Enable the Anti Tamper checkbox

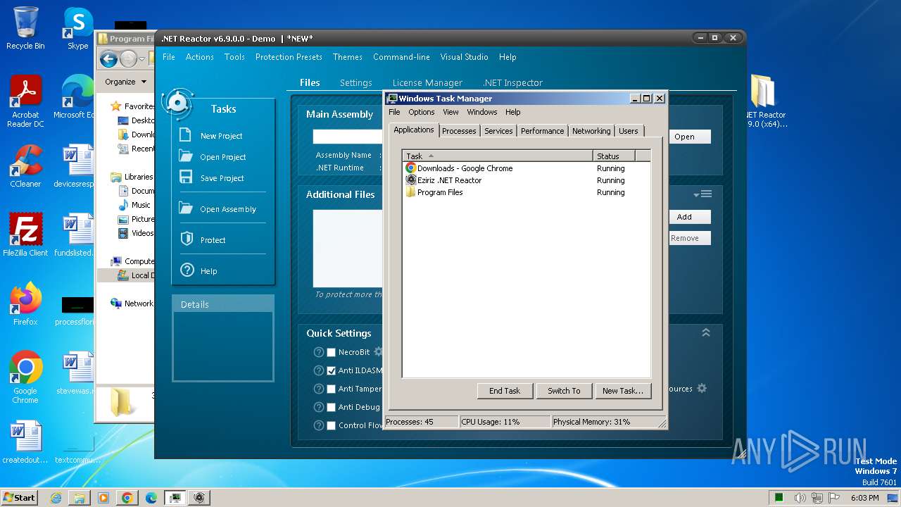tap(332, 389)
